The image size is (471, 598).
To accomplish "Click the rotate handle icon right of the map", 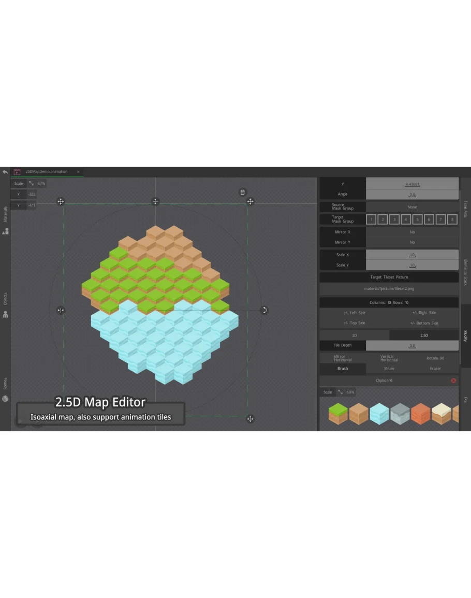I will click(x=264, y=310).
